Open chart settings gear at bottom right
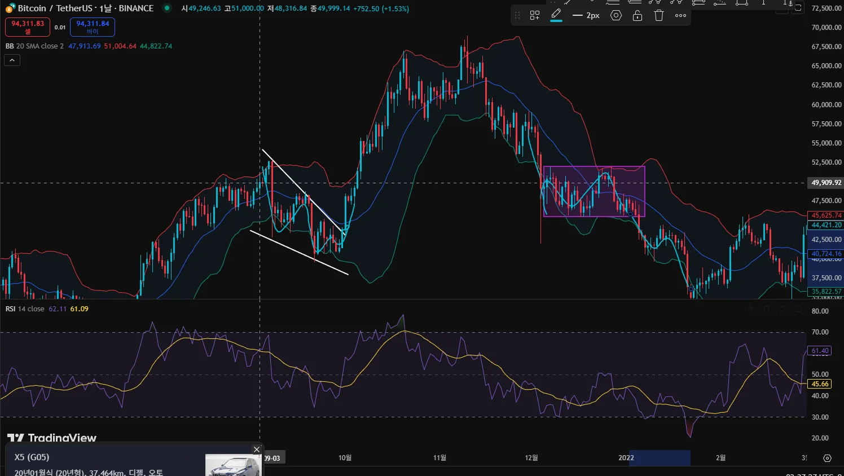The width and height of the screenshot is (844, 476). click(x=827, y=458)
